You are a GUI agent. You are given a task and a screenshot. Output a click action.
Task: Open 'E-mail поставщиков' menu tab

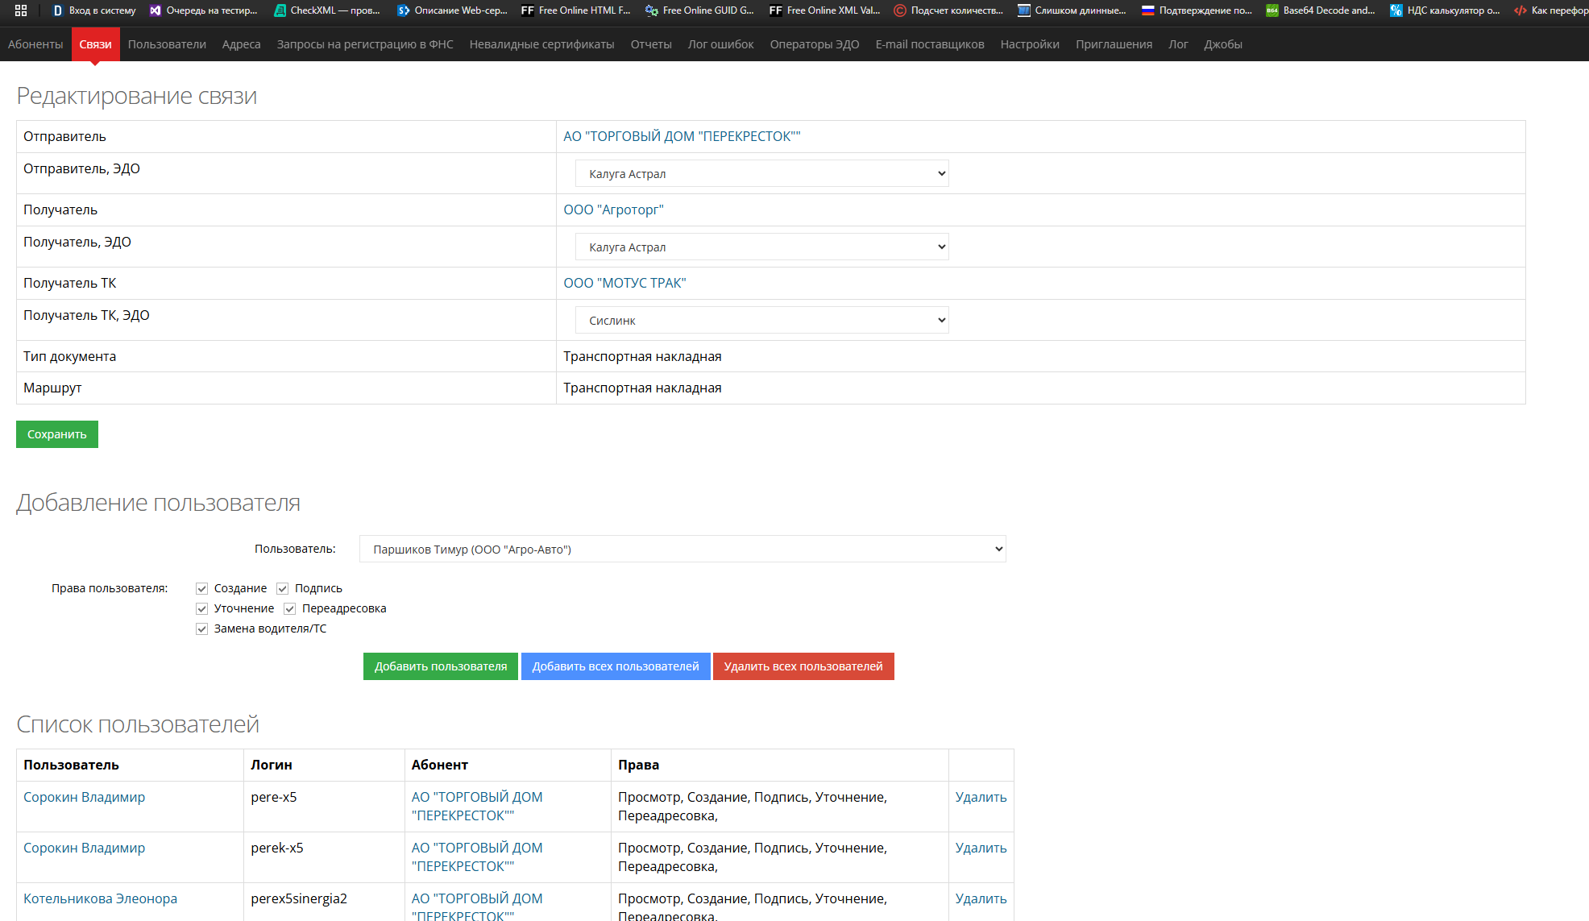[930, 44]
